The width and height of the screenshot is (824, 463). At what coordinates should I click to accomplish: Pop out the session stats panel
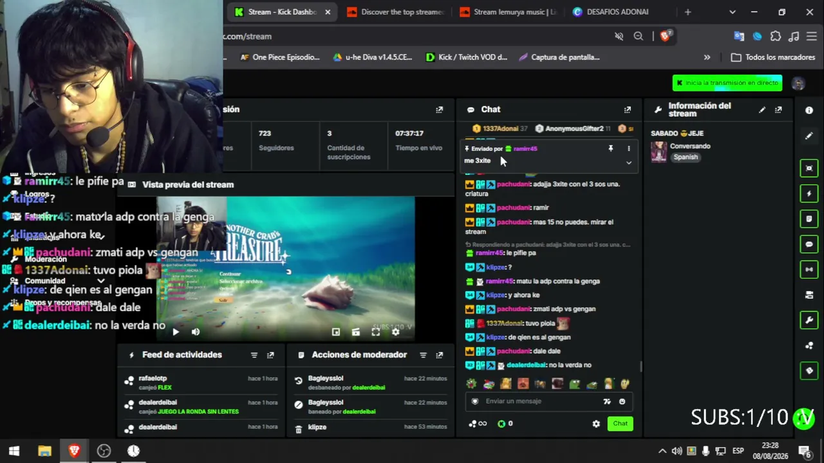[x=440, y=110]
